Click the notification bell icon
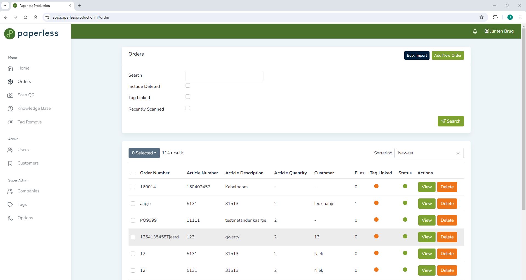This screenshot has height=280, width=526. [x=475, y=31]
